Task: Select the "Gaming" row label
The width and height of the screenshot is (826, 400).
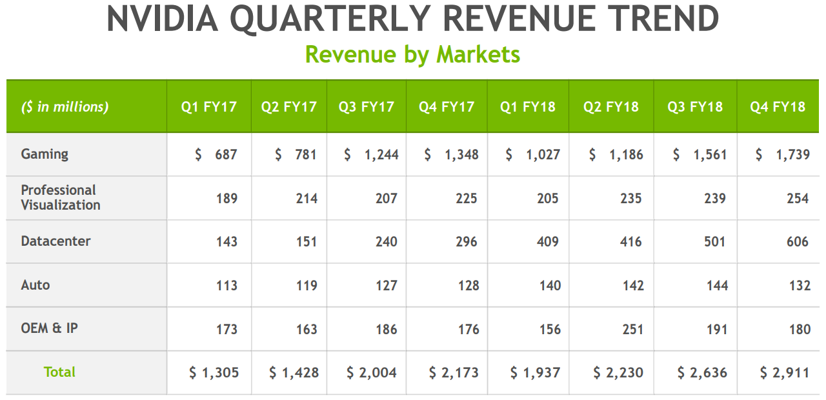Action: 45,154
